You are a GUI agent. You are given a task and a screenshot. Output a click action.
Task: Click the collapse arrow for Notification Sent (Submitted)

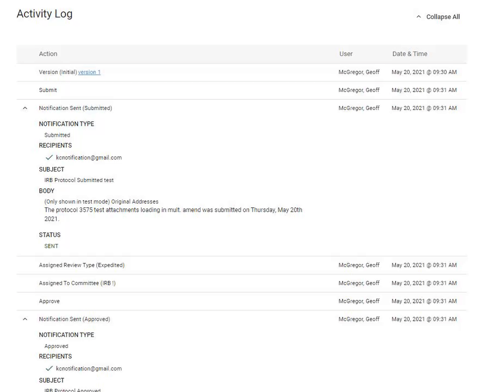[25, 108]
